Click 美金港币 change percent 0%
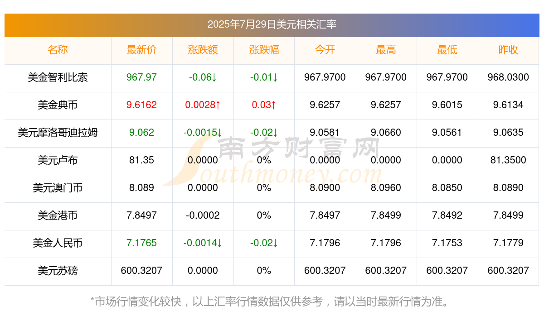544x316 pixels. tap(264, 215)
